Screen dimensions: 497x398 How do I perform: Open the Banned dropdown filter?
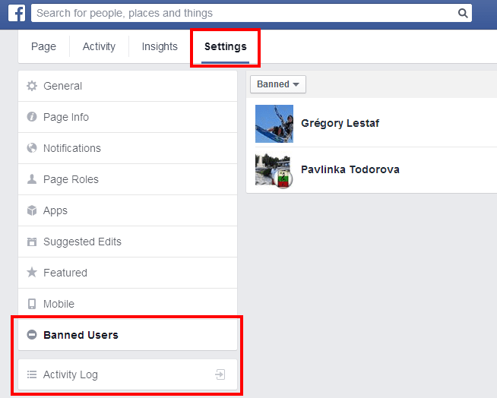pyautogui.click(x=277, y=84)
